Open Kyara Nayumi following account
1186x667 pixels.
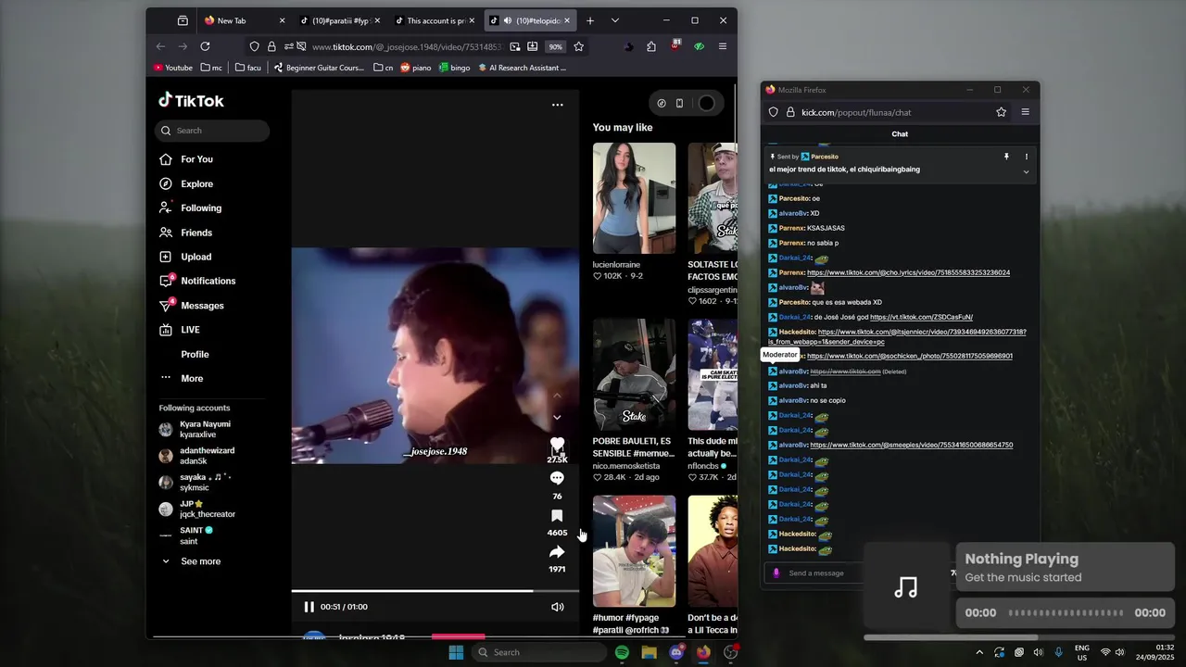[196, 429]
